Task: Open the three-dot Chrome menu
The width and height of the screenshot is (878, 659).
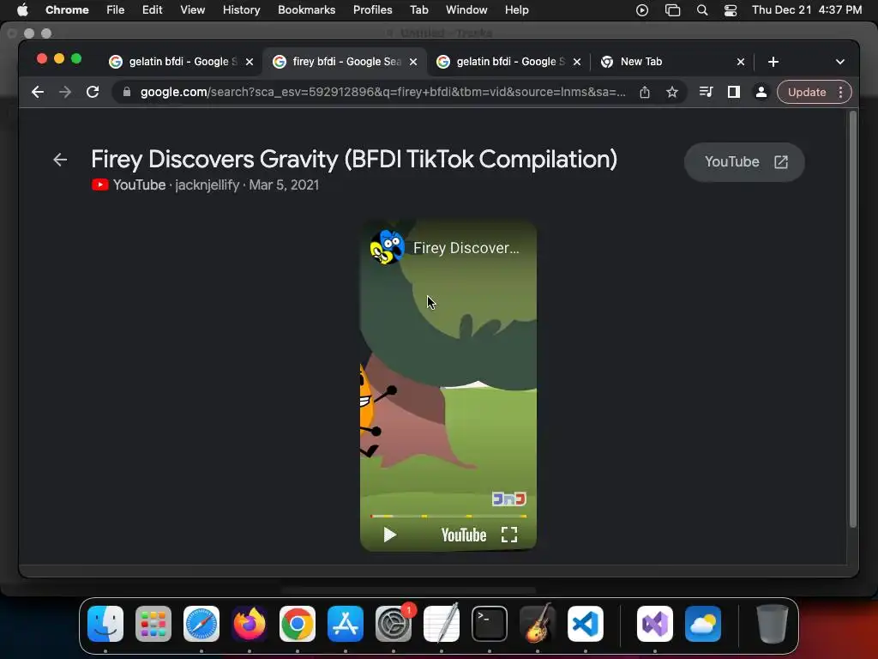Action: click(x=840, y=93)
